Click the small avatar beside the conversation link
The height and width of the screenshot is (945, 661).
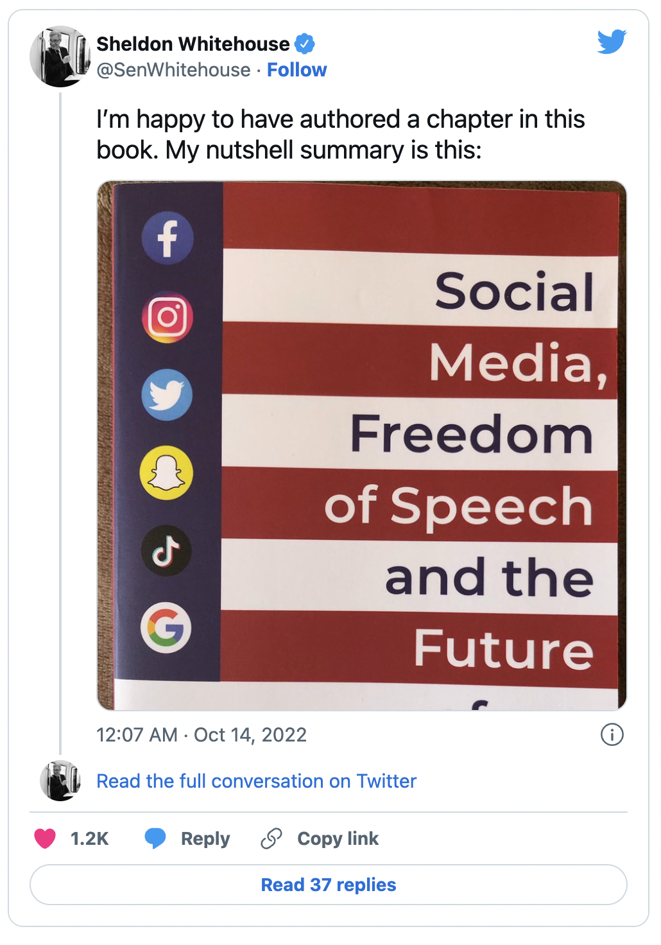(60, 781)
